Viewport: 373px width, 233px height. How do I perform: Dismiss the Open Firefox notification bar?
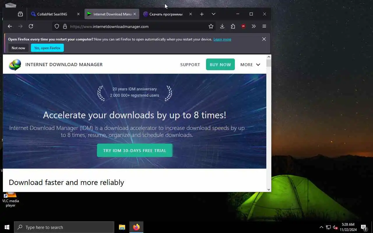264,39
